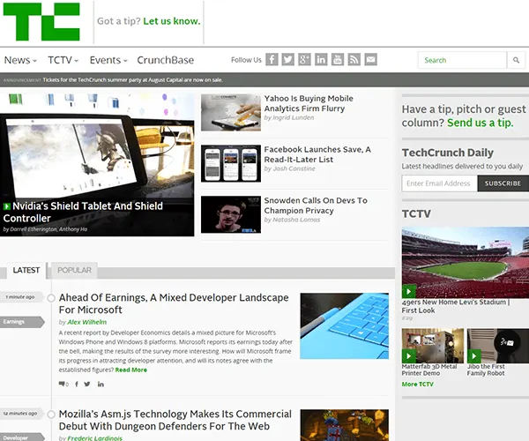Viewport: 529px width, 441px height.
Task: Switch to the LATEST tab
Action: pyautogui.click(x=26, y=270)
